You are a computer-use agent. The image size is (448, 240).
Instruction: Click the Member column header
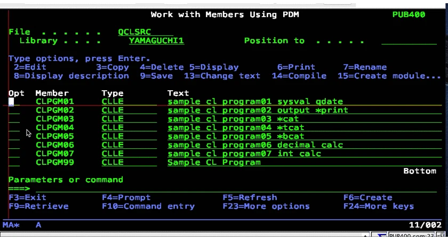(x=52, y=93)
